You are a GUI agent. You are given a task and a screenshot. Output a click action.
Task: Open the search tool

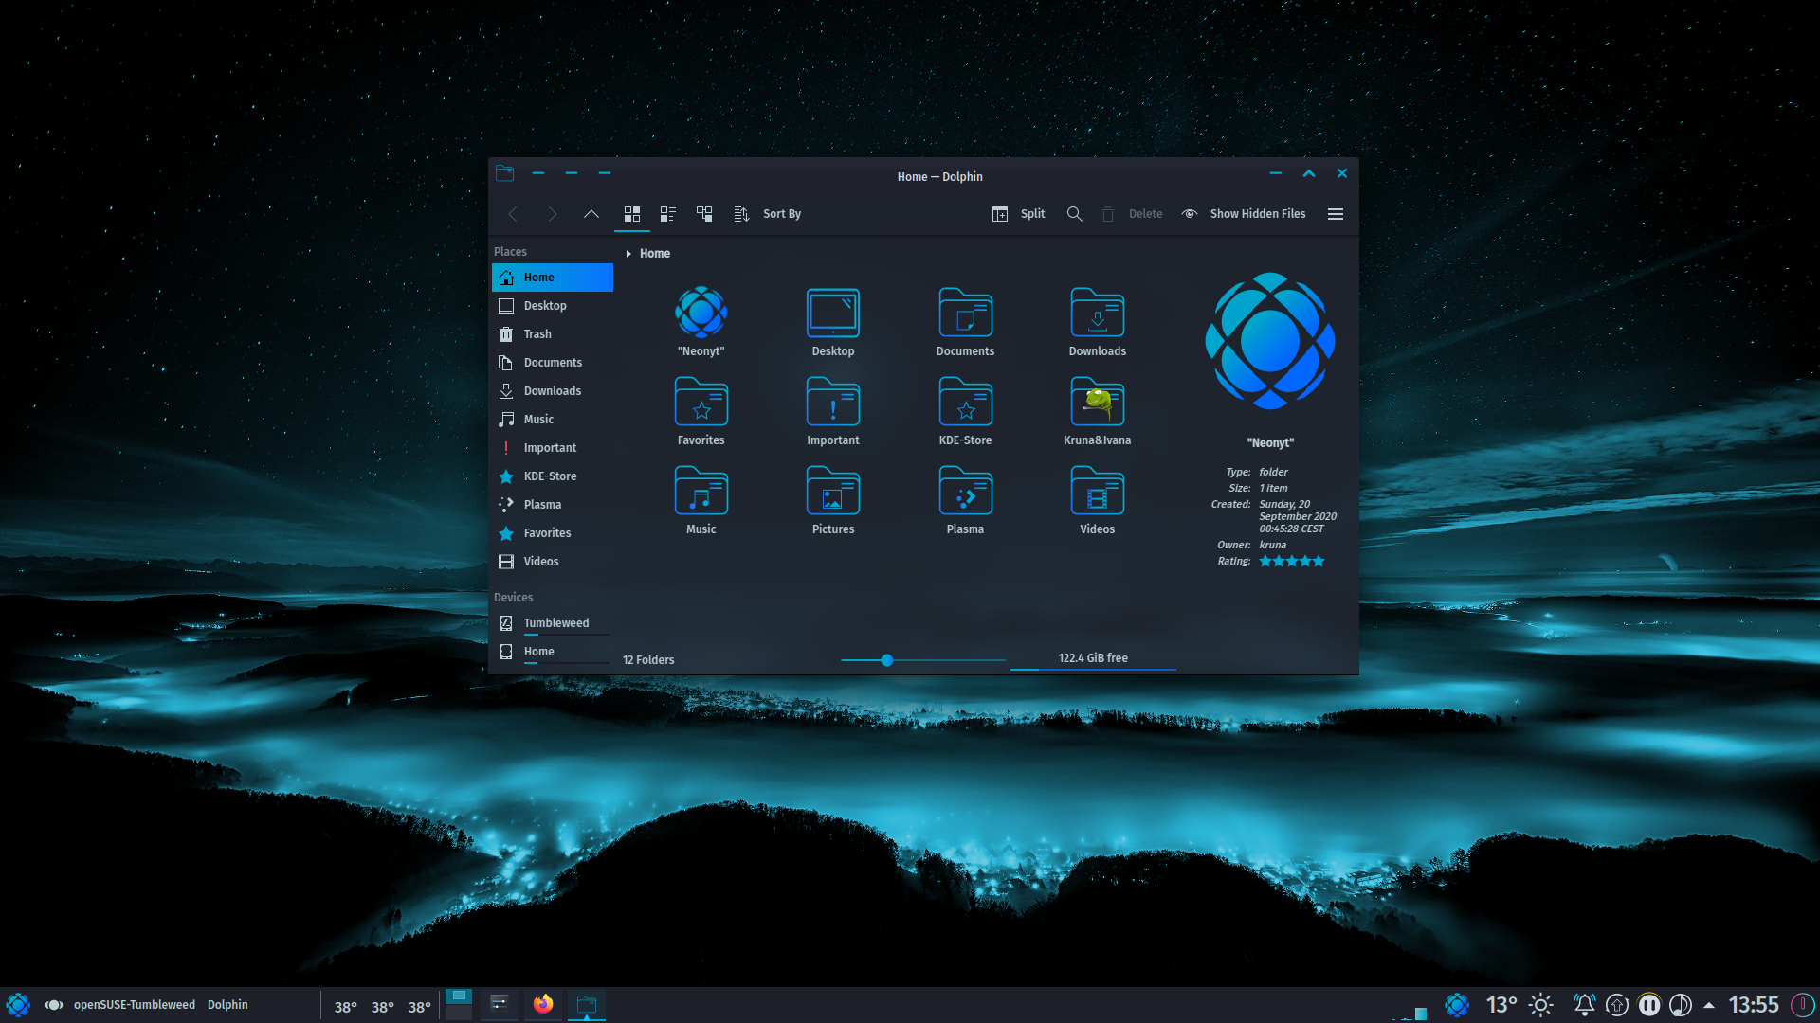click(x=1074, y=214)
